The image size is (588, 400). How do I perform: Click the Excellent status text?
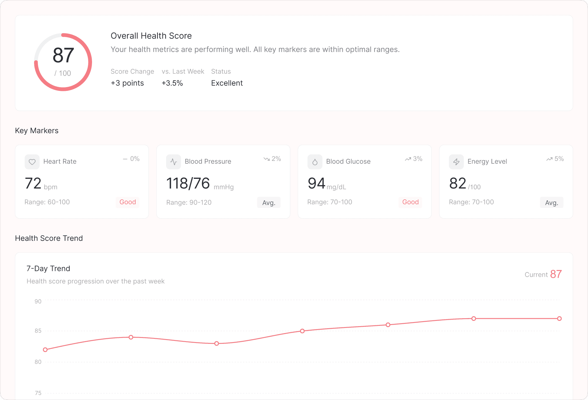(x=227, y=83)
